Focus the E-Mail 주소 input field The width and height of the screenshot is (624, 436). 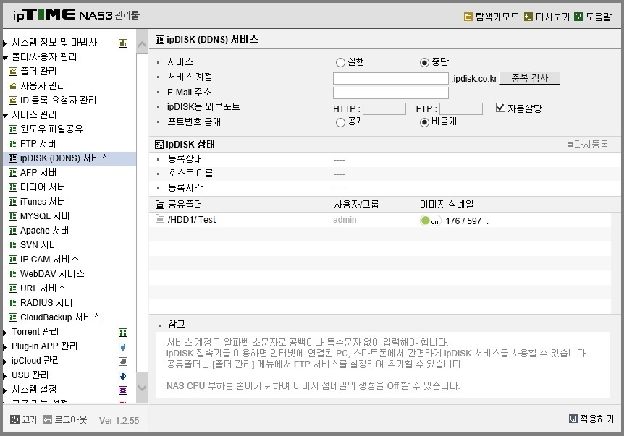pos(391,93)
